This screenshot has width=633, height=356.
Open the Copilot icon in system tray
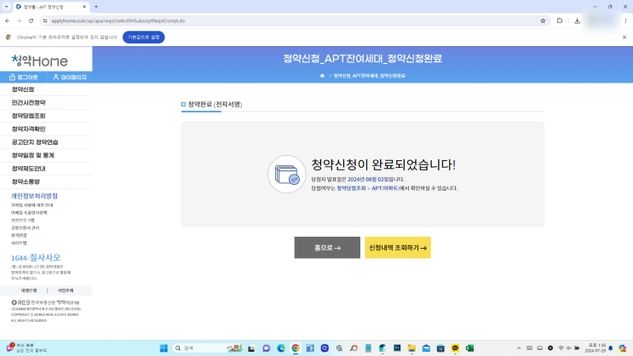coord(623,348)
